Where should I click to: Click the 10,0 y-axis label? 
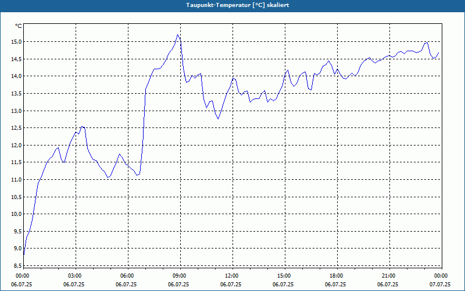coord(17,214)
